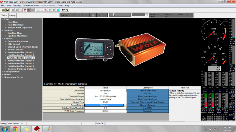236x132 pixels.
Task: Click the grayed connection link toolbar icon
Action: tap(21, 10)
